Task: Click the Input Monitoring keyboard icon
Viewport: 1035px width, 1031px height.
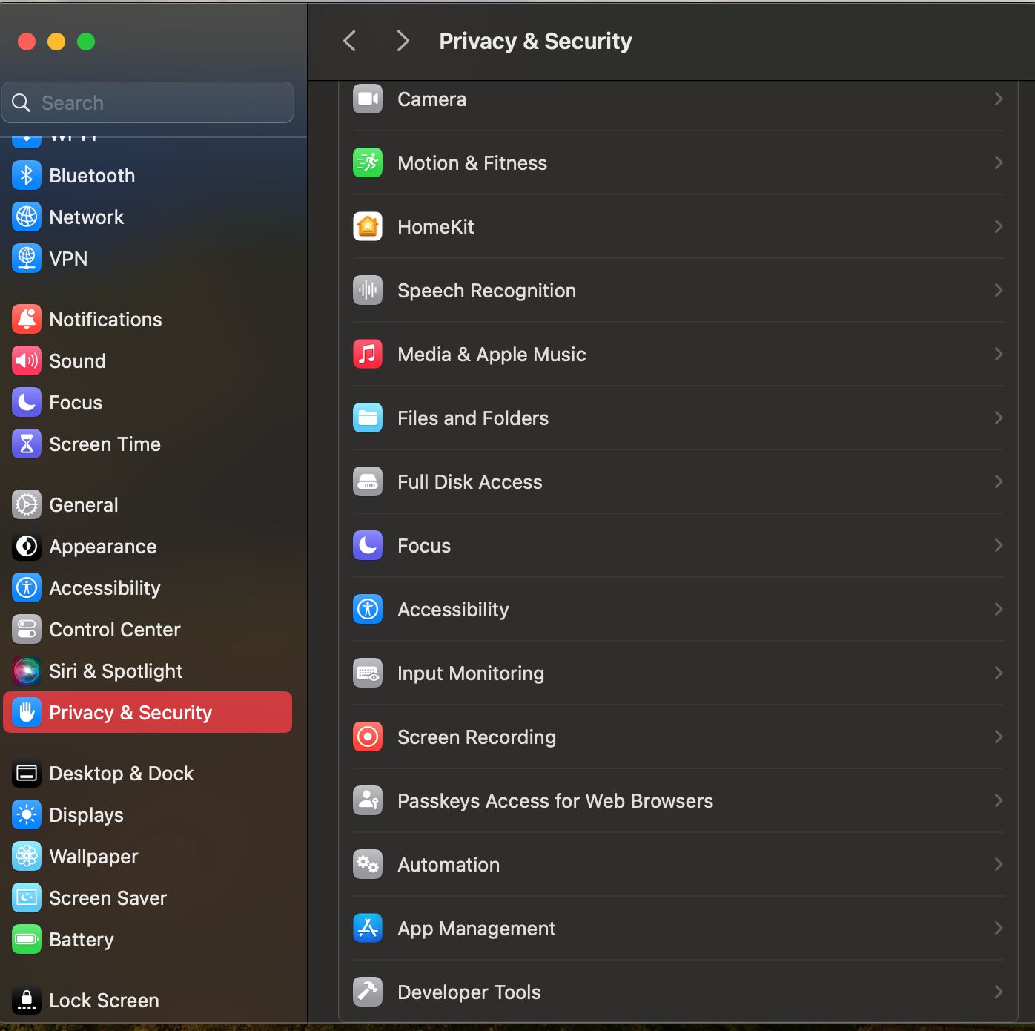Action: point(368,673)
